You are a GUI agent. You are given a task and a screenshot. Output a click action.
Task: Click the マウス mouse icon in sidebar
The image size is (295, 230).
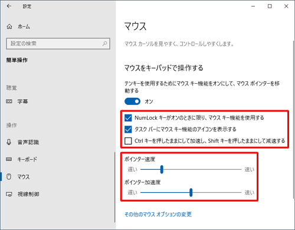click(9, 176)
